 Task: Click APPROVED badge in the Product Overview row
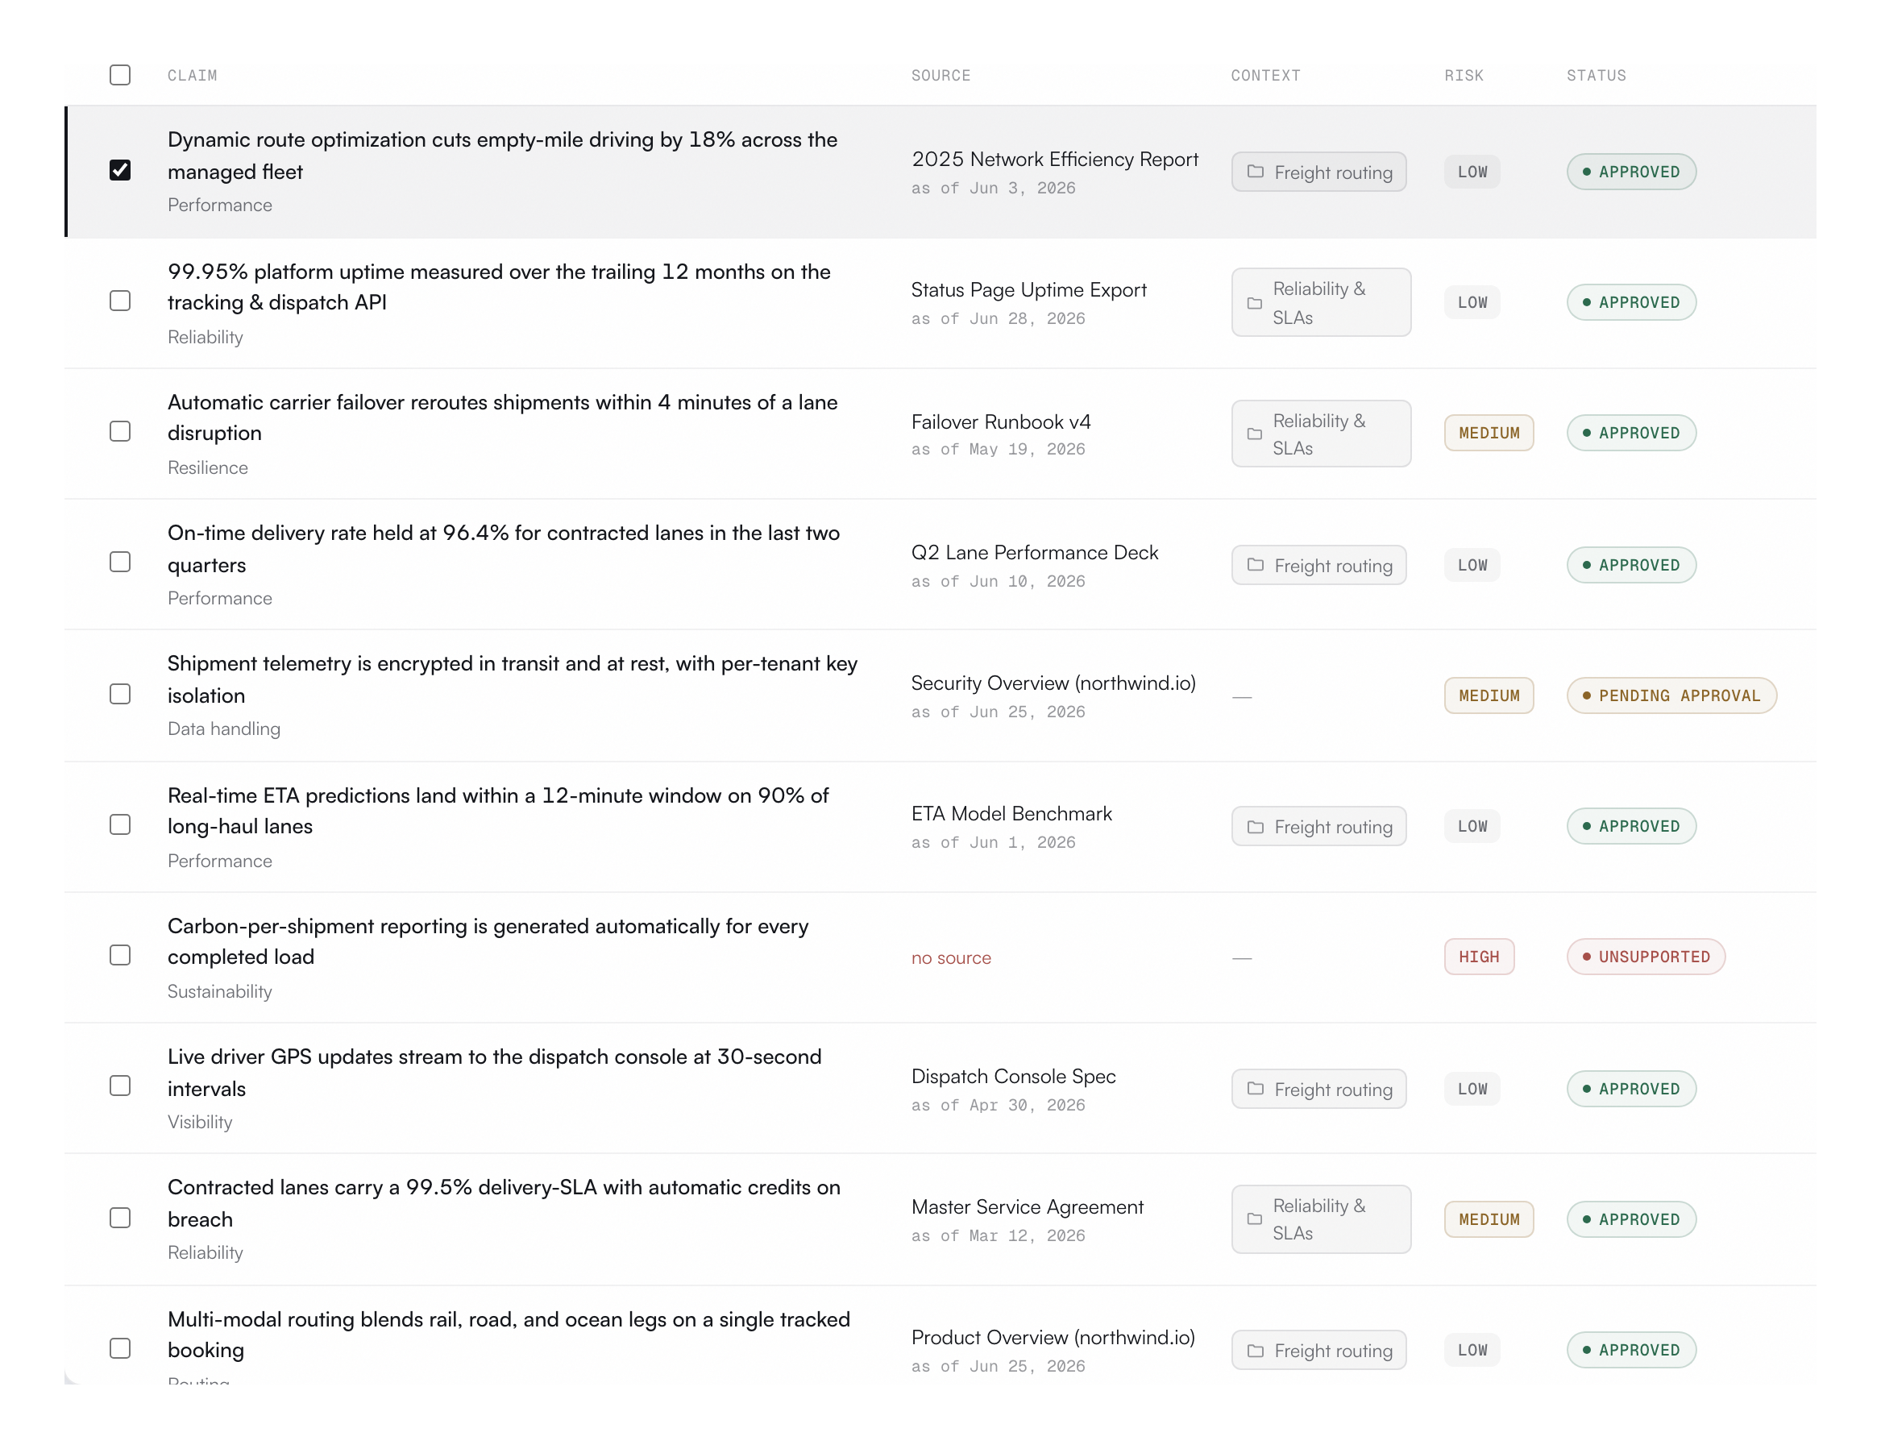[1631, 1351]
